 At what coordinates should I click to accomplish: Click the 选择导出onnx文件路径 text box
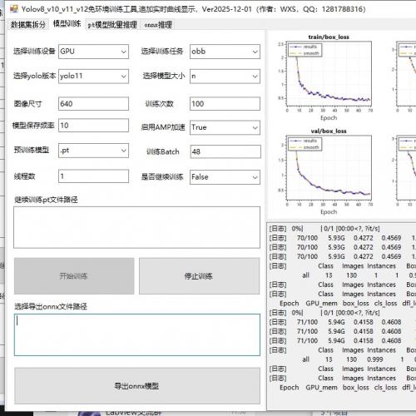click(137, 335)
